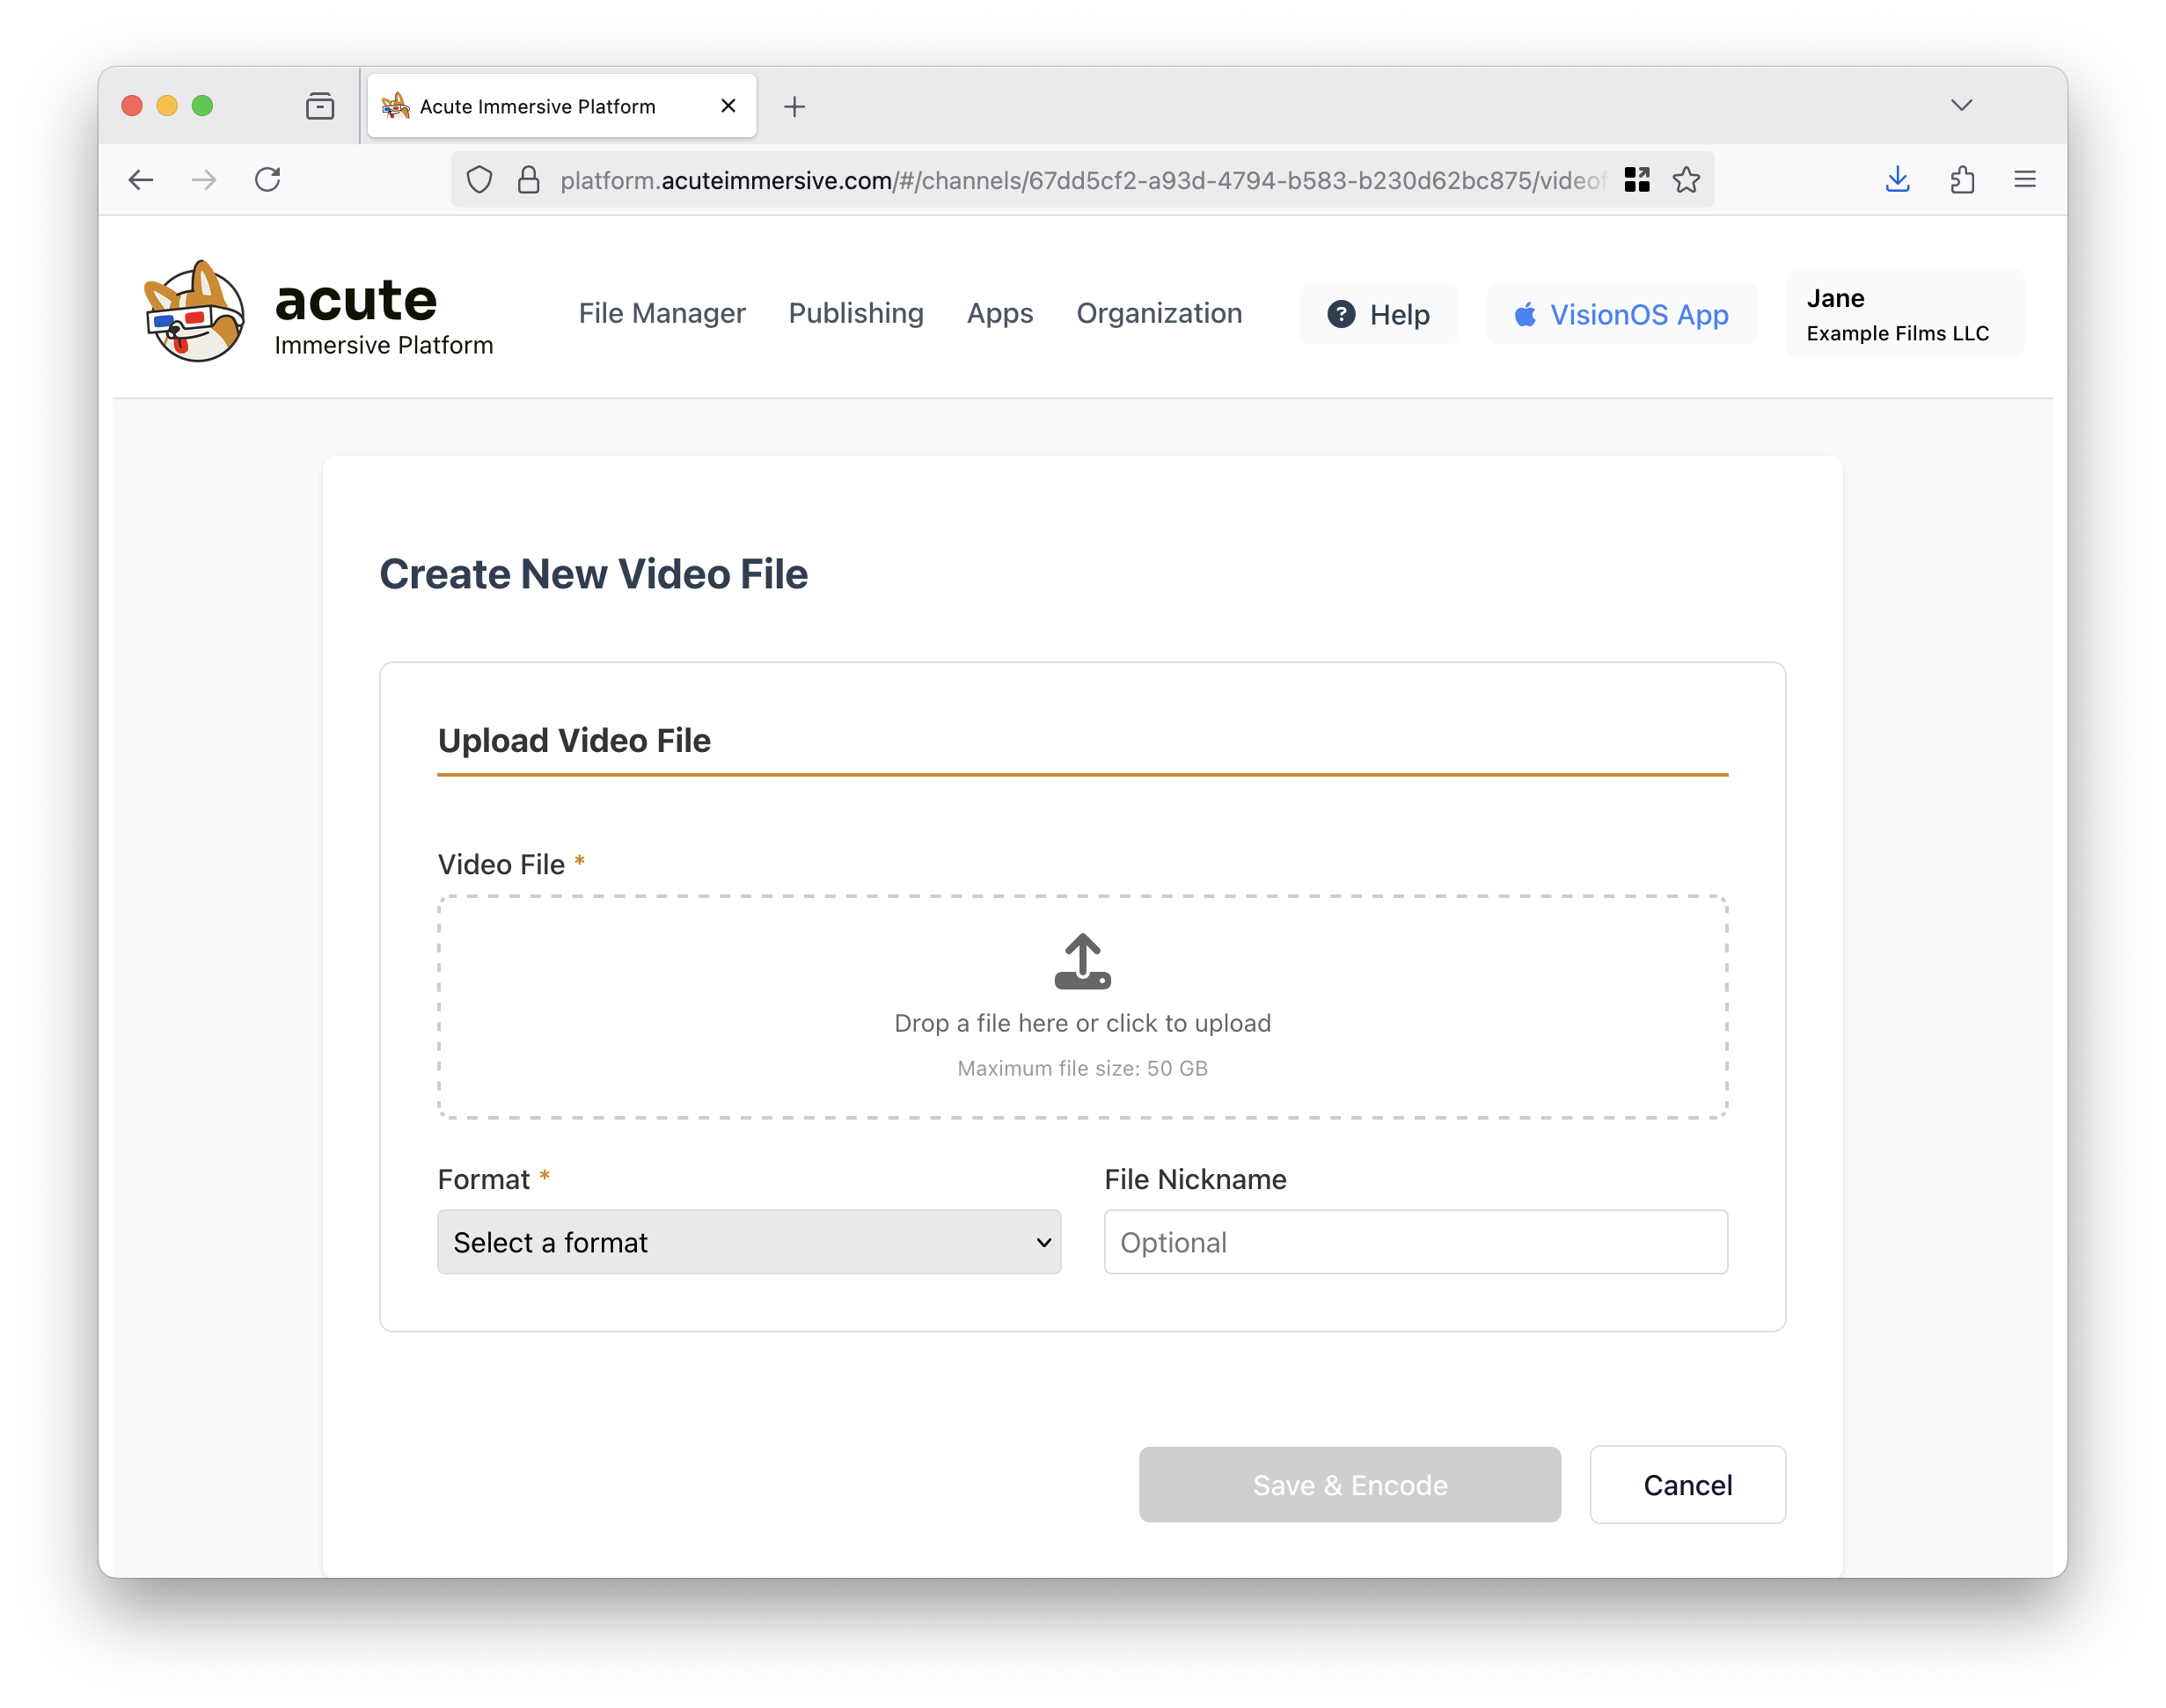This screenshot has height=1708, width=2166.
Task: Click the browser reload icon
Action: tap(267, 180)
